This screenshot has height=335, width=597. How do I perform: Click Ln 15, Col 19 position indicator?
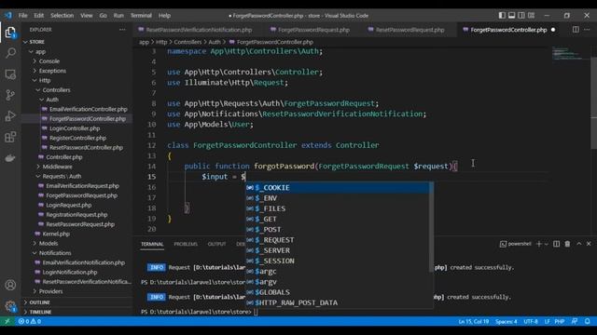(473, 321)
